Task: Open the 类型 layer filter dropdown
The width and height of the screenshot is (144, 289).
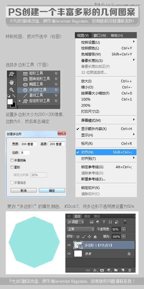Action: 75,222
